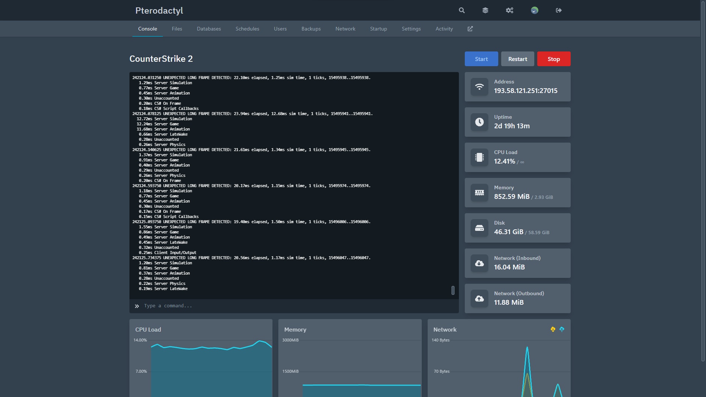Open admin area gears icon
The width and height of the screenshot is (706, 397).
coord(510,10)
